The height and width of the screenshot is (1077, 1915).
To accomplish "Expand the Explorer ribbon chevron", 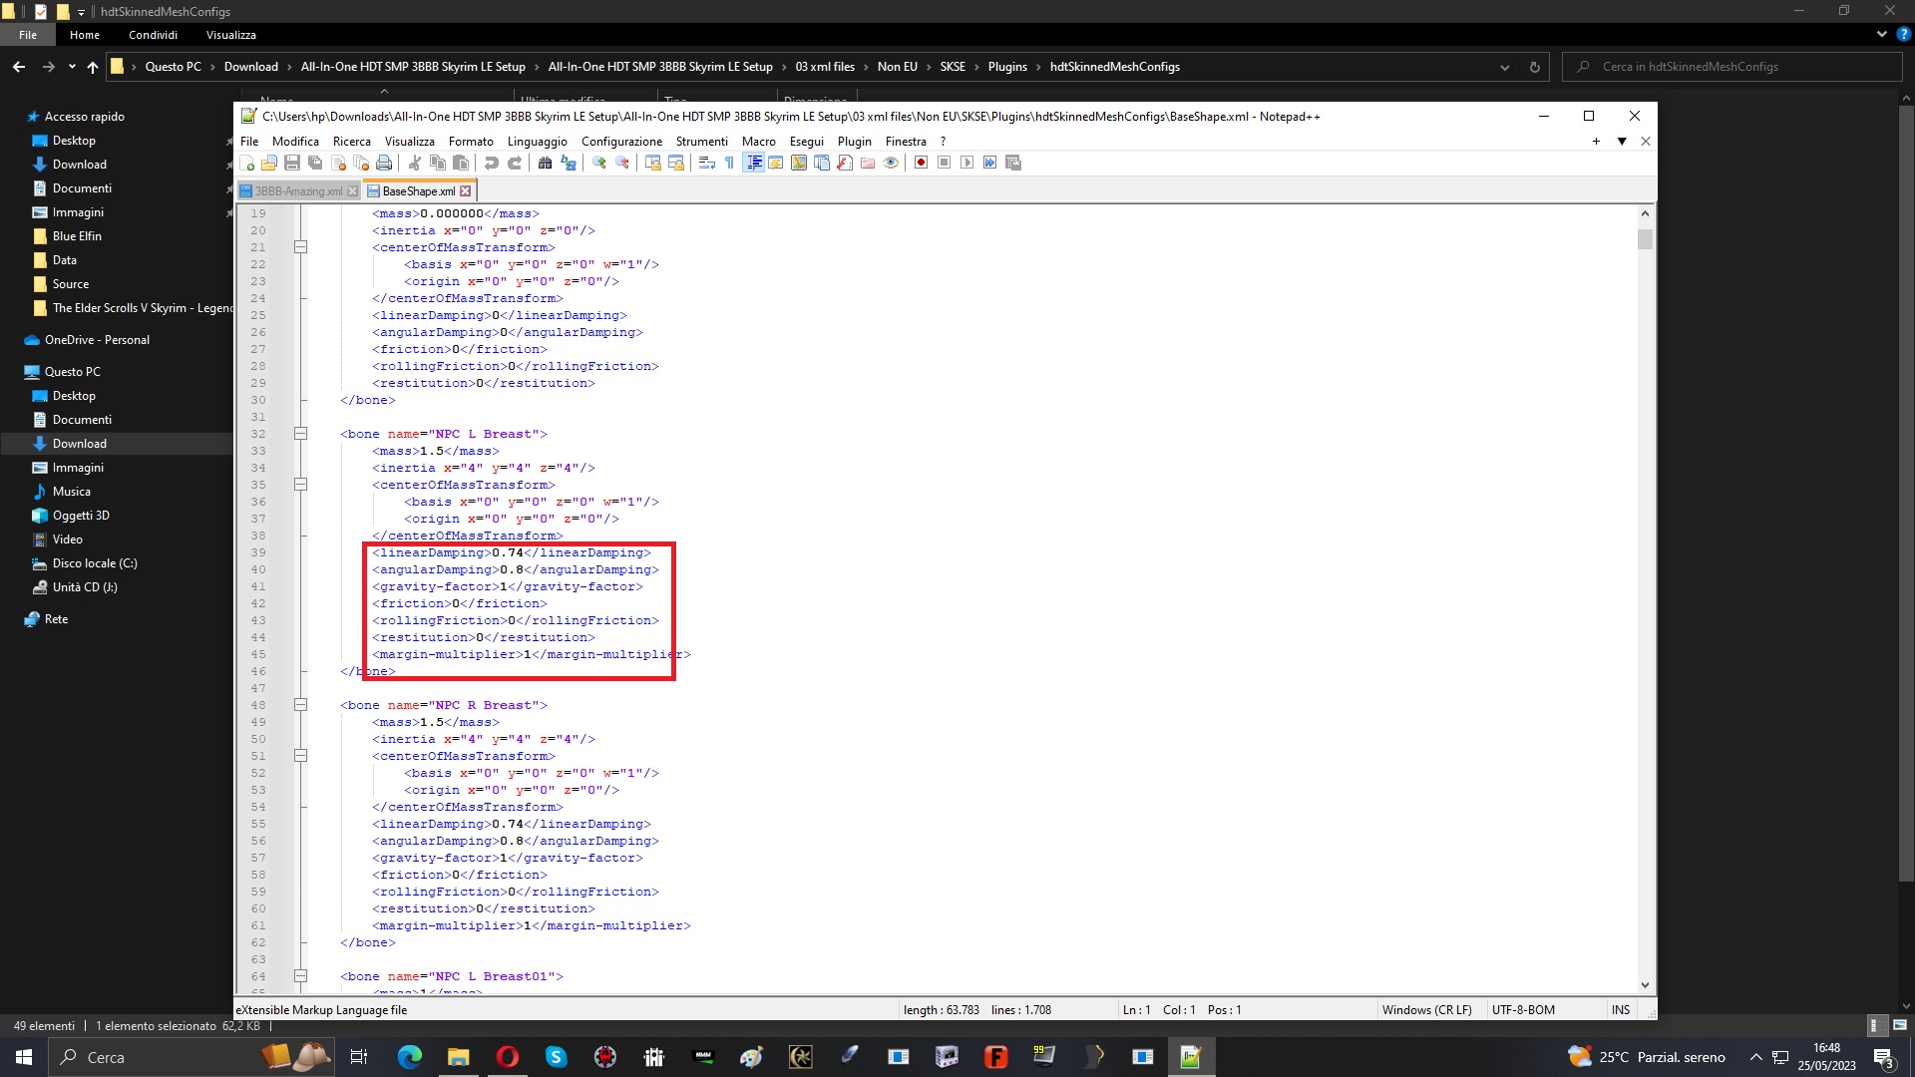I will coord(1881,34).
